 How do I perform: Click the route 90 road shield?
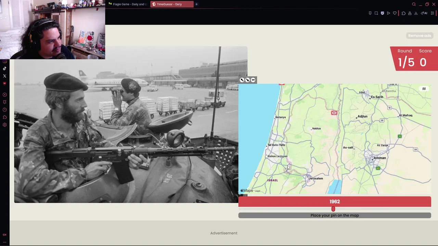(x=334, y=113)
